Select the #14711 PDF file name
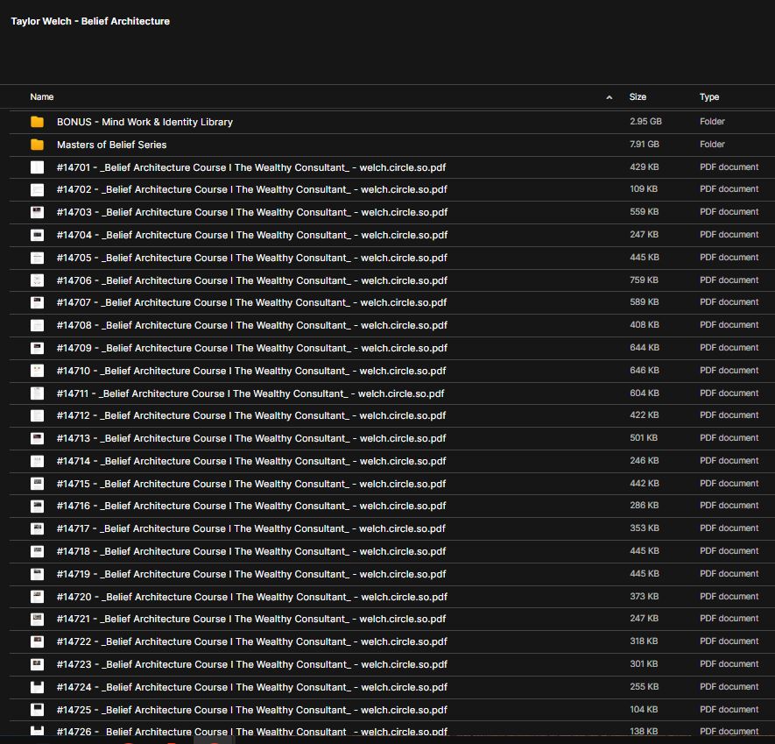The height and width of the screenshot is (744, 775). point(250,393)
